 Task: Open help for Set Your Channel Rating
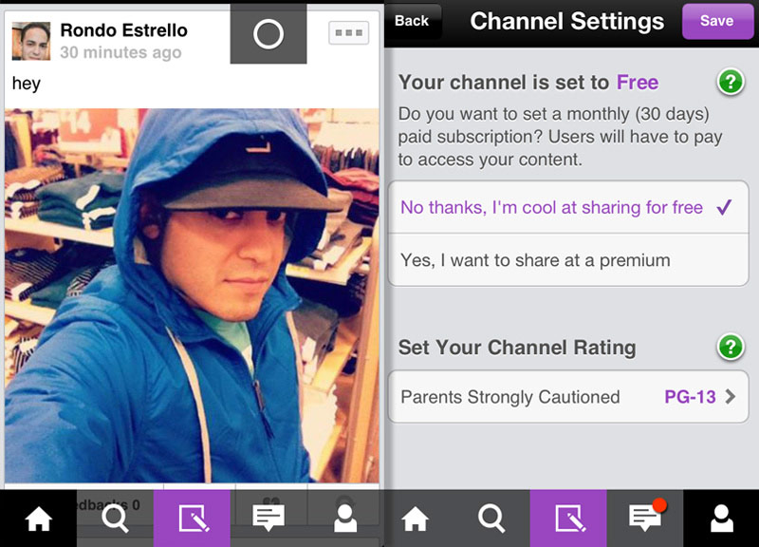click(731, 347)
